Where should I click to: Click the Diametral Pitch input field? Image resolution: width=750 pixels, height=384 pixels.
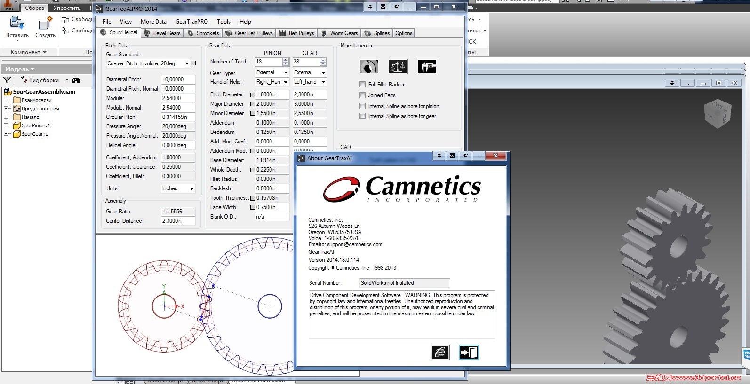[x=178, y=79]
